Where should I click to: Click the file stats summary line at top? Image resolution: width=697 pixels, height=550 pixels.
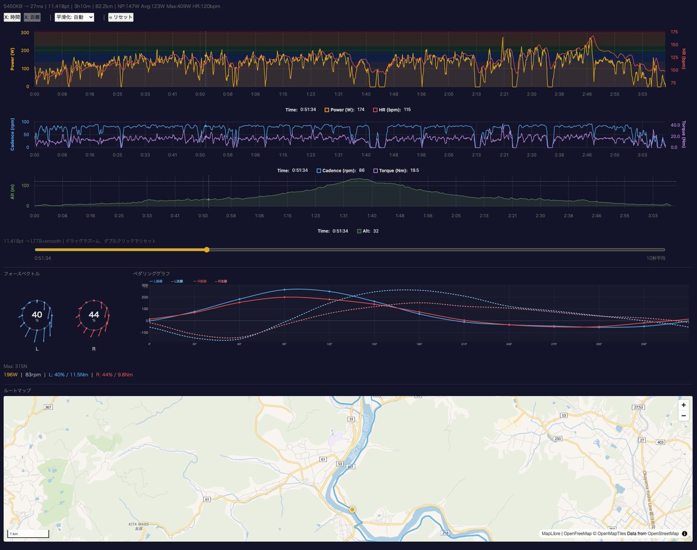click(112, 6)
